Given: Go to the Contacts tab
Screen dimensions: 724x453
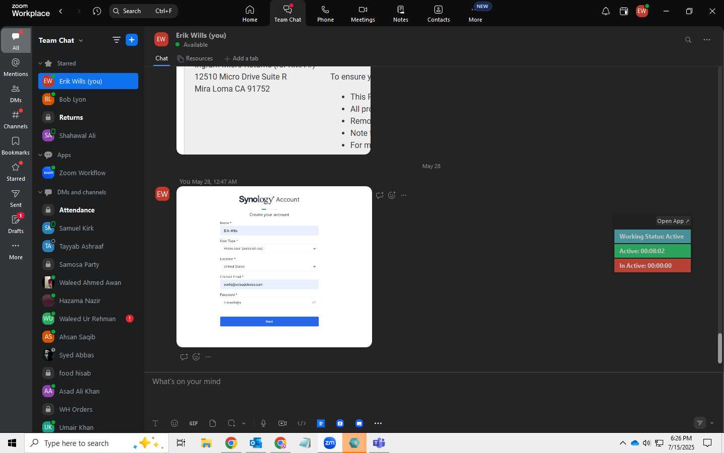Looking at the screenshot, I should pyautogui.click(x=438, y=14).
